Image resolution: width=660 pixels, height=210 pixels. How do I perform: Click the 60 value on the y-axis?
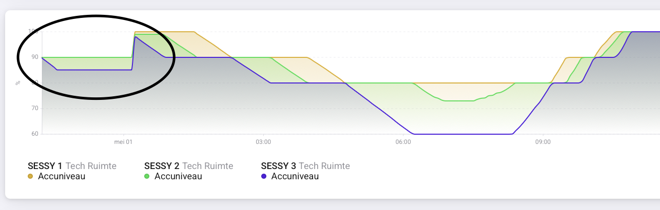[34, 134]
